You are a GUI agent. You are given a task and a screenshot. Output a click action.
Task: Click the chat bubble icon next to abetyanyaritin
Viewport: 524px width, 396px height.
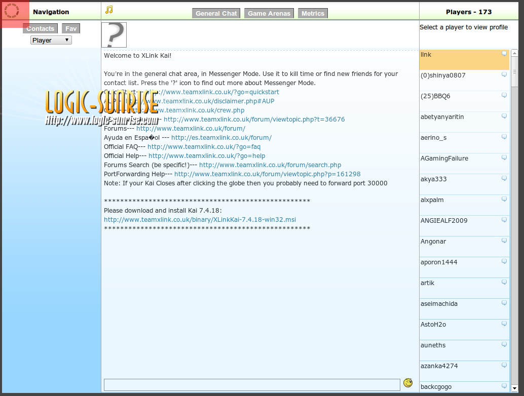504,116
